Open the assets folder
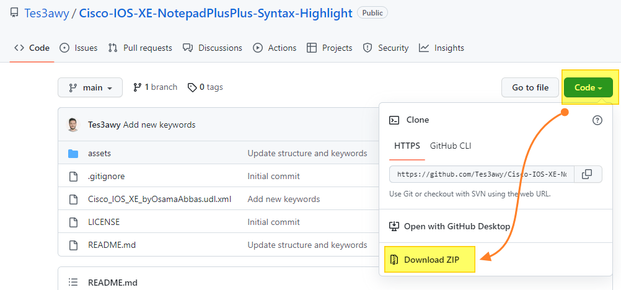 99,153
